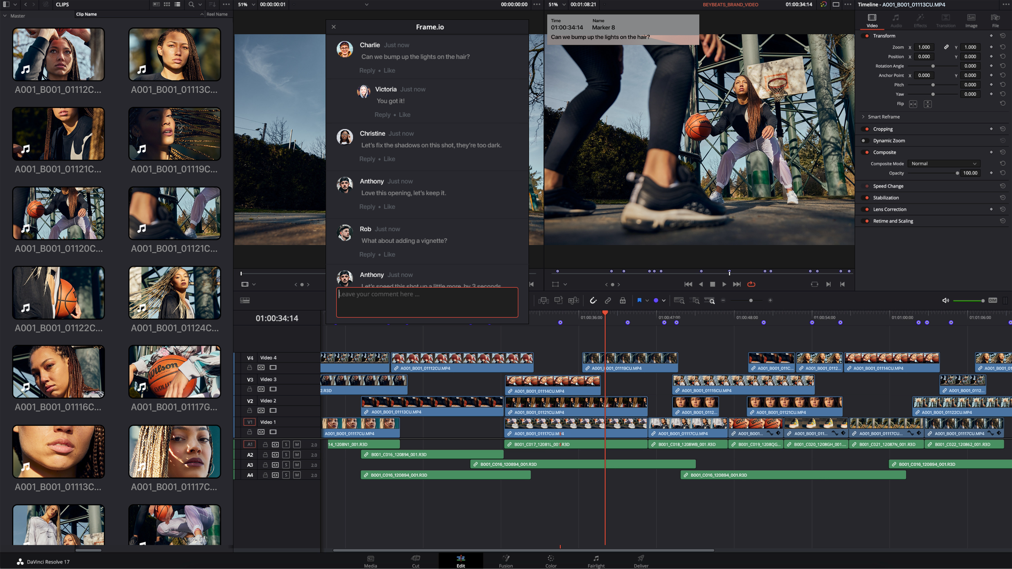Click the Play button in timeline viewer
Screen dimensions: 1012x569
click(x=724, y=284)
